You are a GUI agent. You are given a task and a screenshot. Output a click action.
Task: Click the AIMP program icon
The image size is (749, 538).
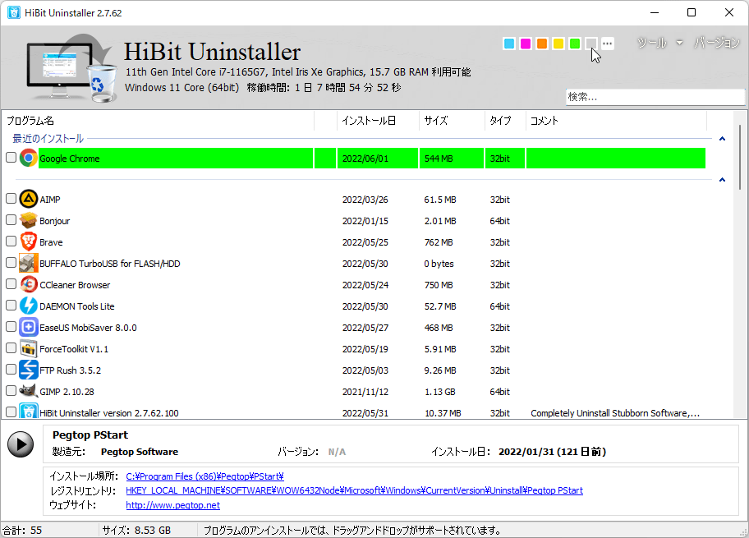[x=28, y=199]
